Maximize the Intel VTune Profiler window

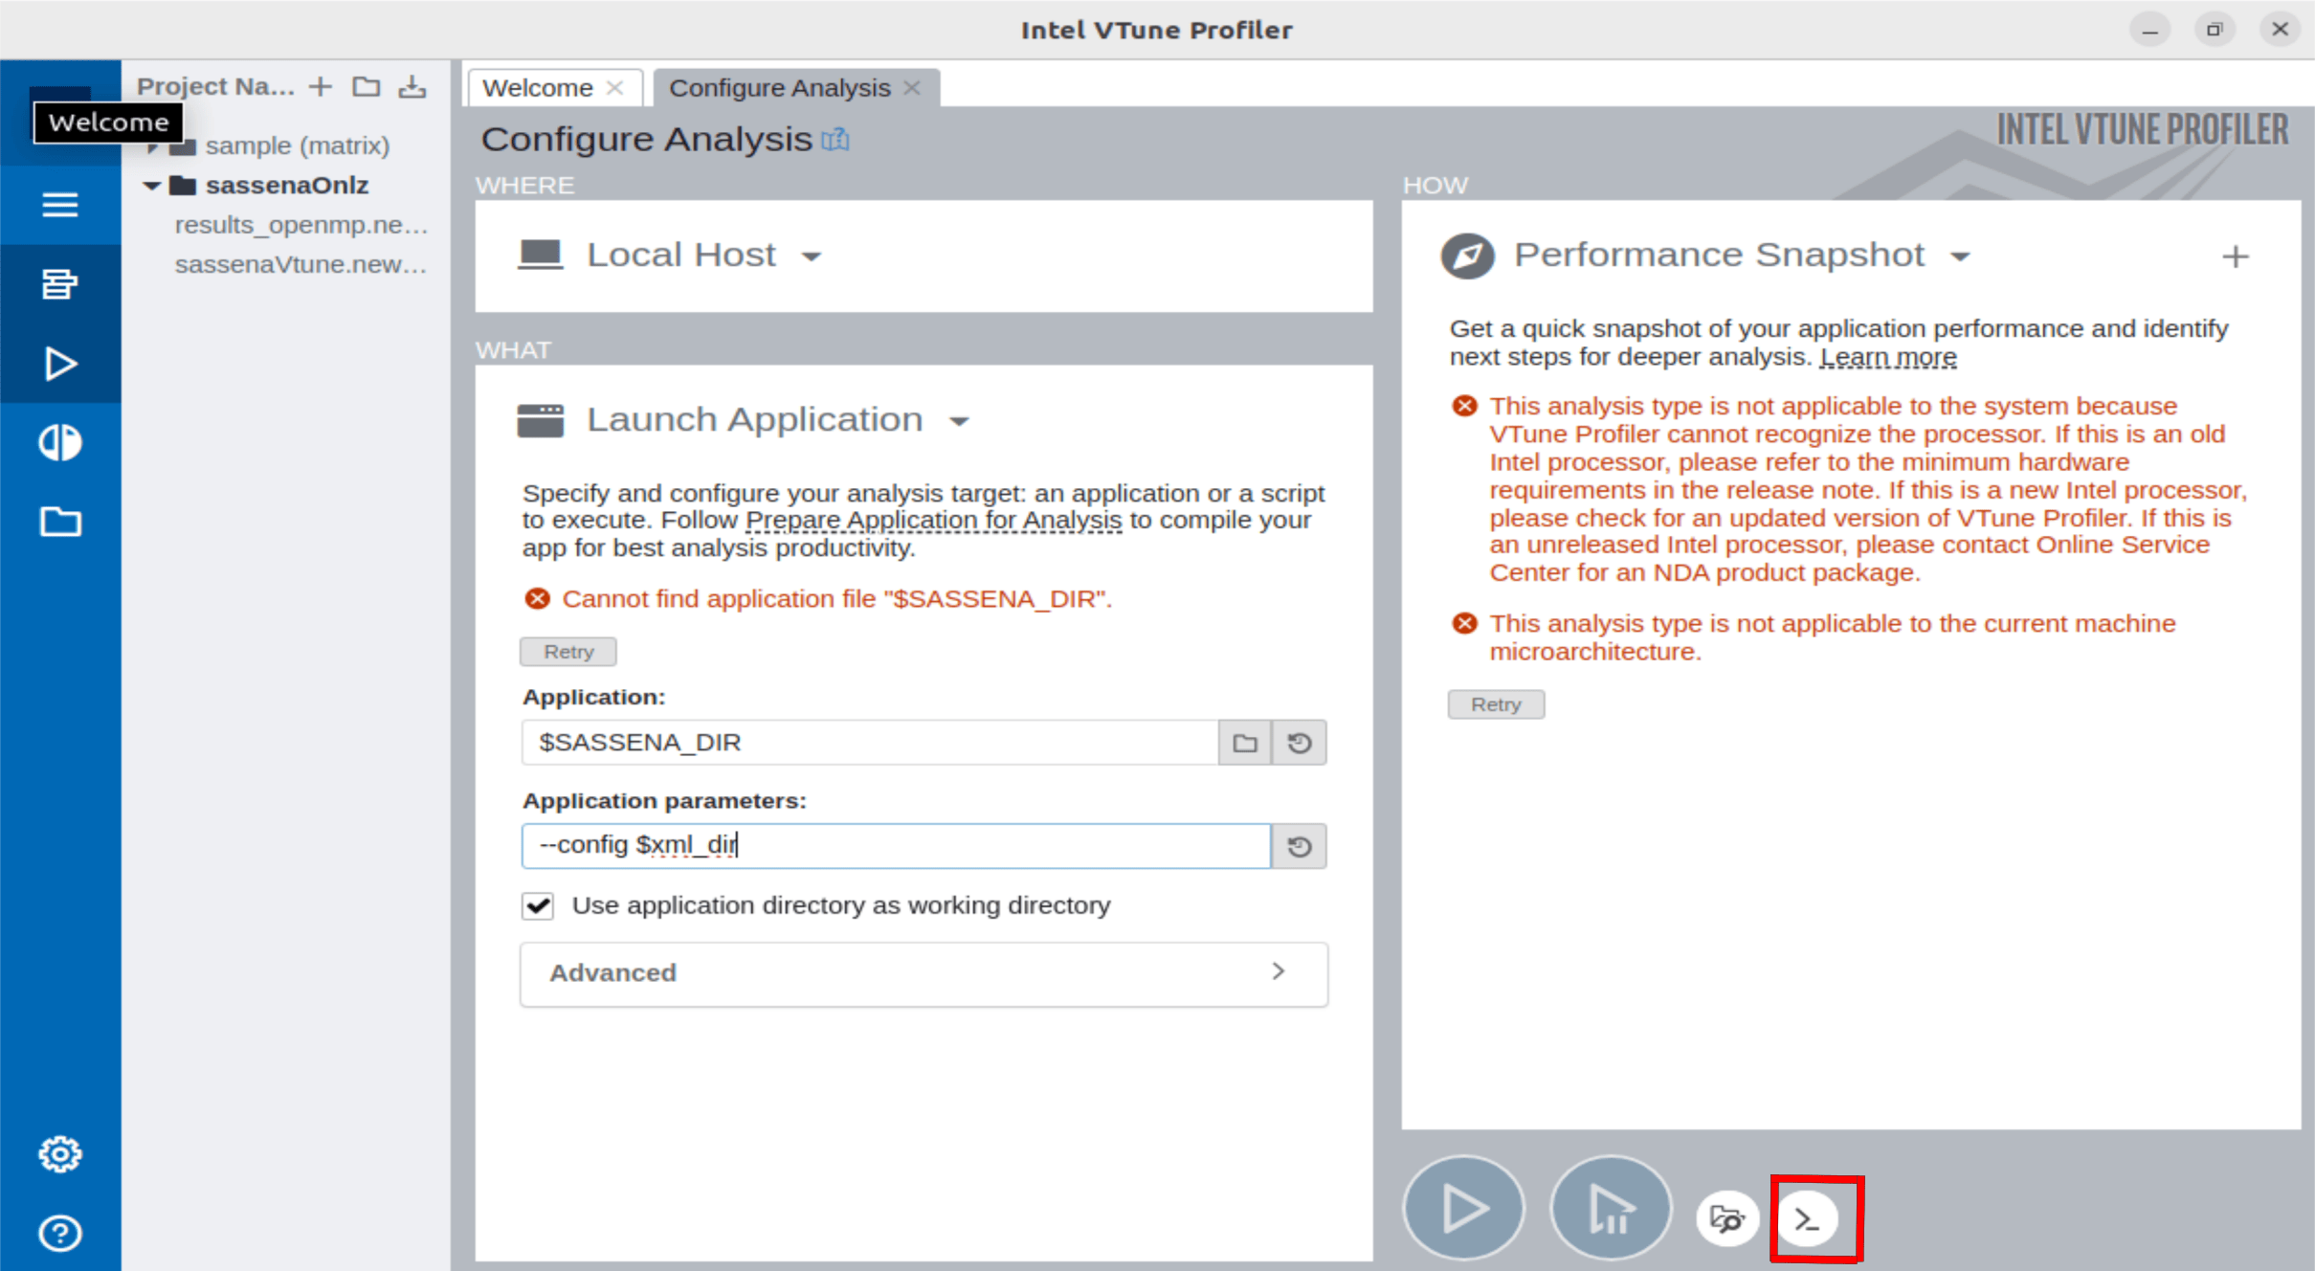(x=2215, y=30)
